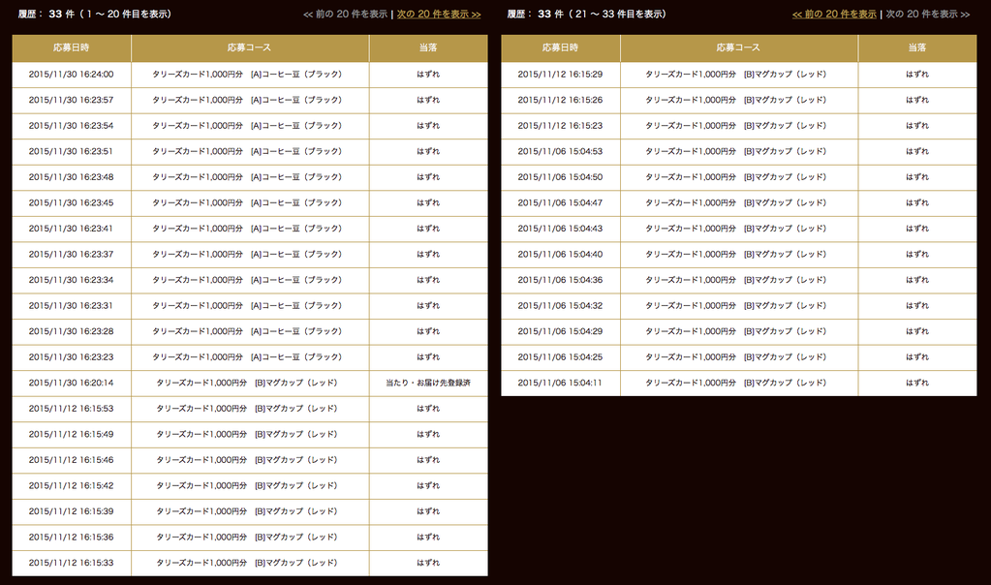991x585 pixels.
Task: Select 応募日時 header in left table
Action: tap(72, 48)
